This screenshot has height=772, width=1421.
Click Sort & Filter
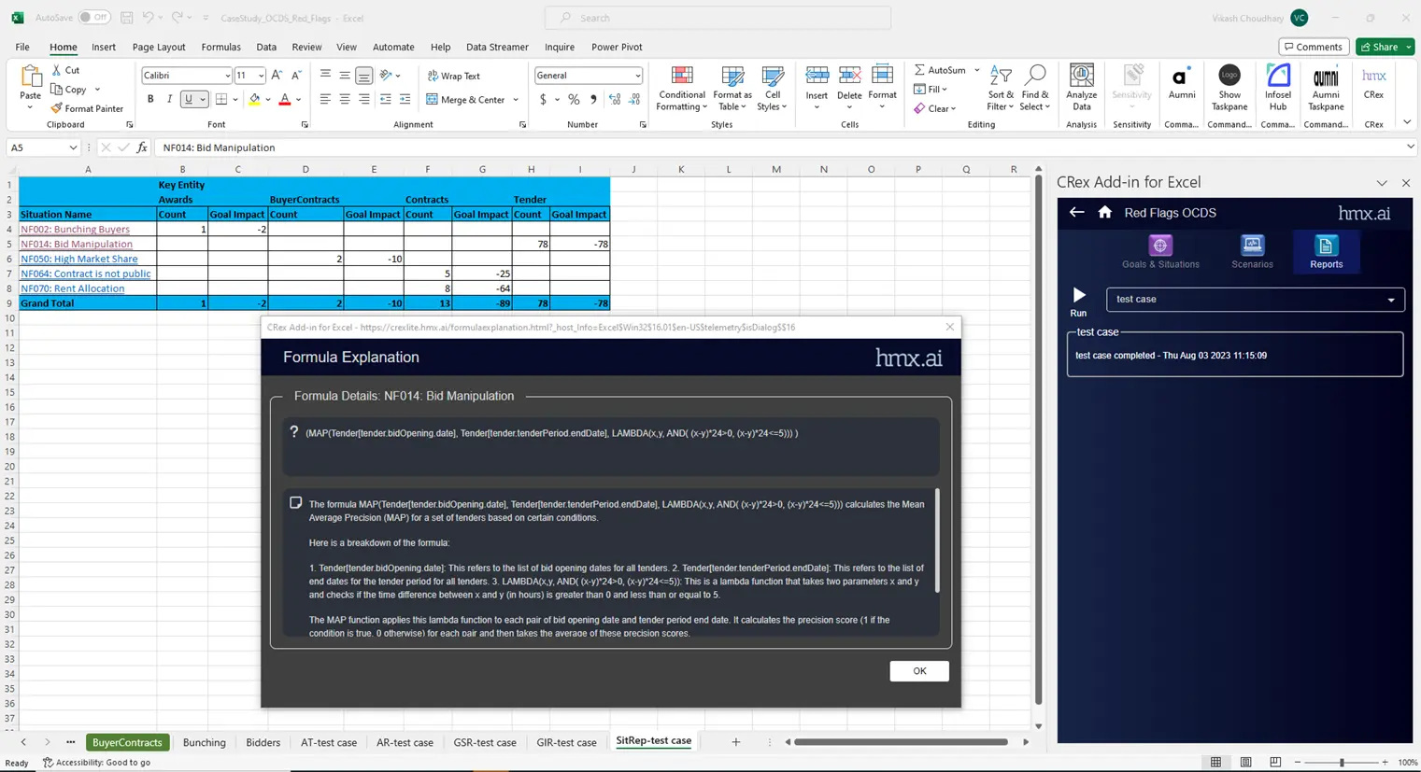[x=1001, y=89]
